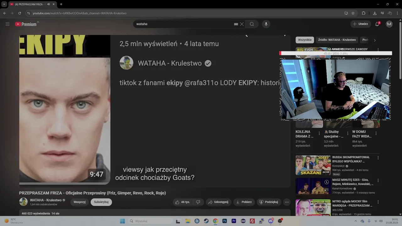This screenshot has width=402, height=226.
Task: Open media controls icon in toolbar
Action: (x=382, y=13)
